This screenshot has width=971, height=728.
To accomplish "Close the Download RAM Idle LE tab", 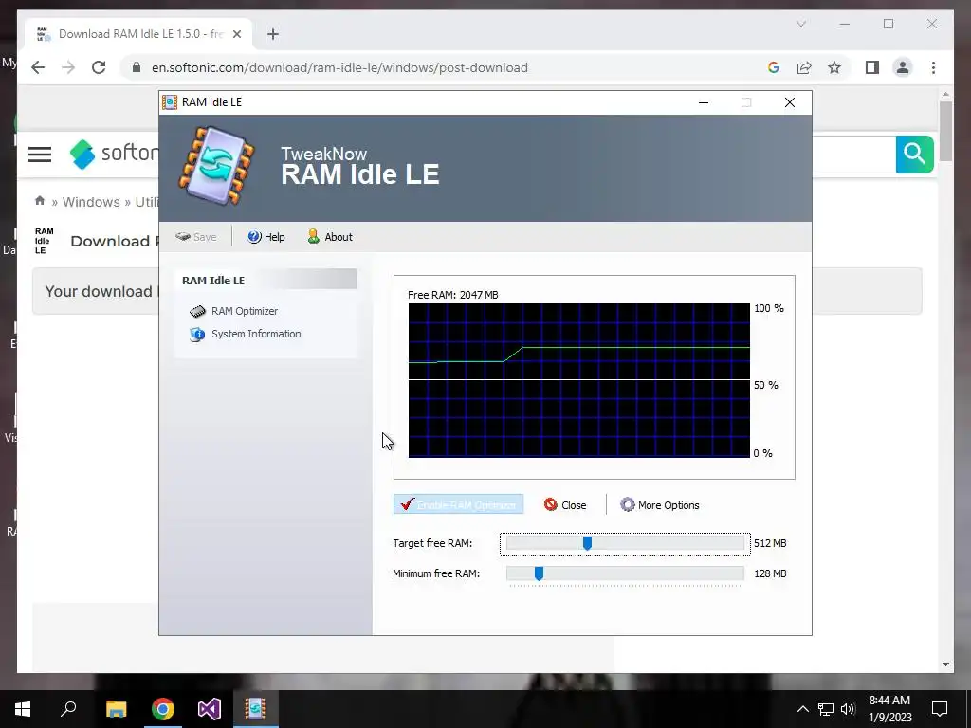I will (x=236, y=34).
